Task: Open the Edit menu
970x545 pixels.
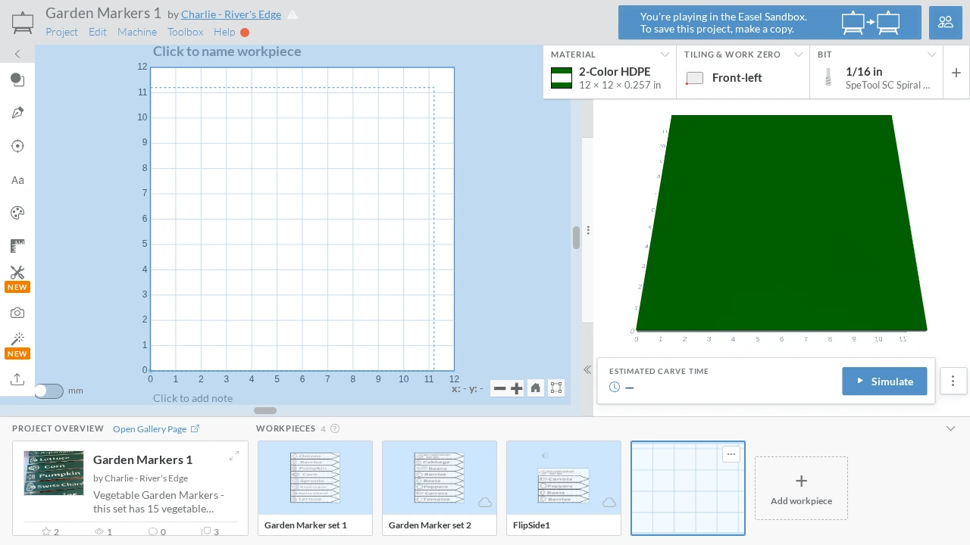Action: 97,32
